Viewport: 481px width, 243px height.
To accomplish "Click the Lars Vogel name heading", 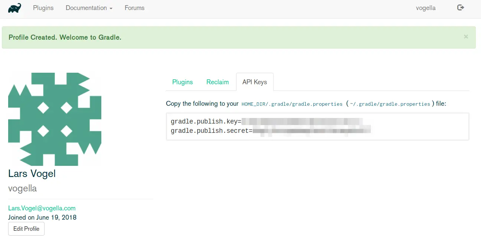I will [32, 173].
